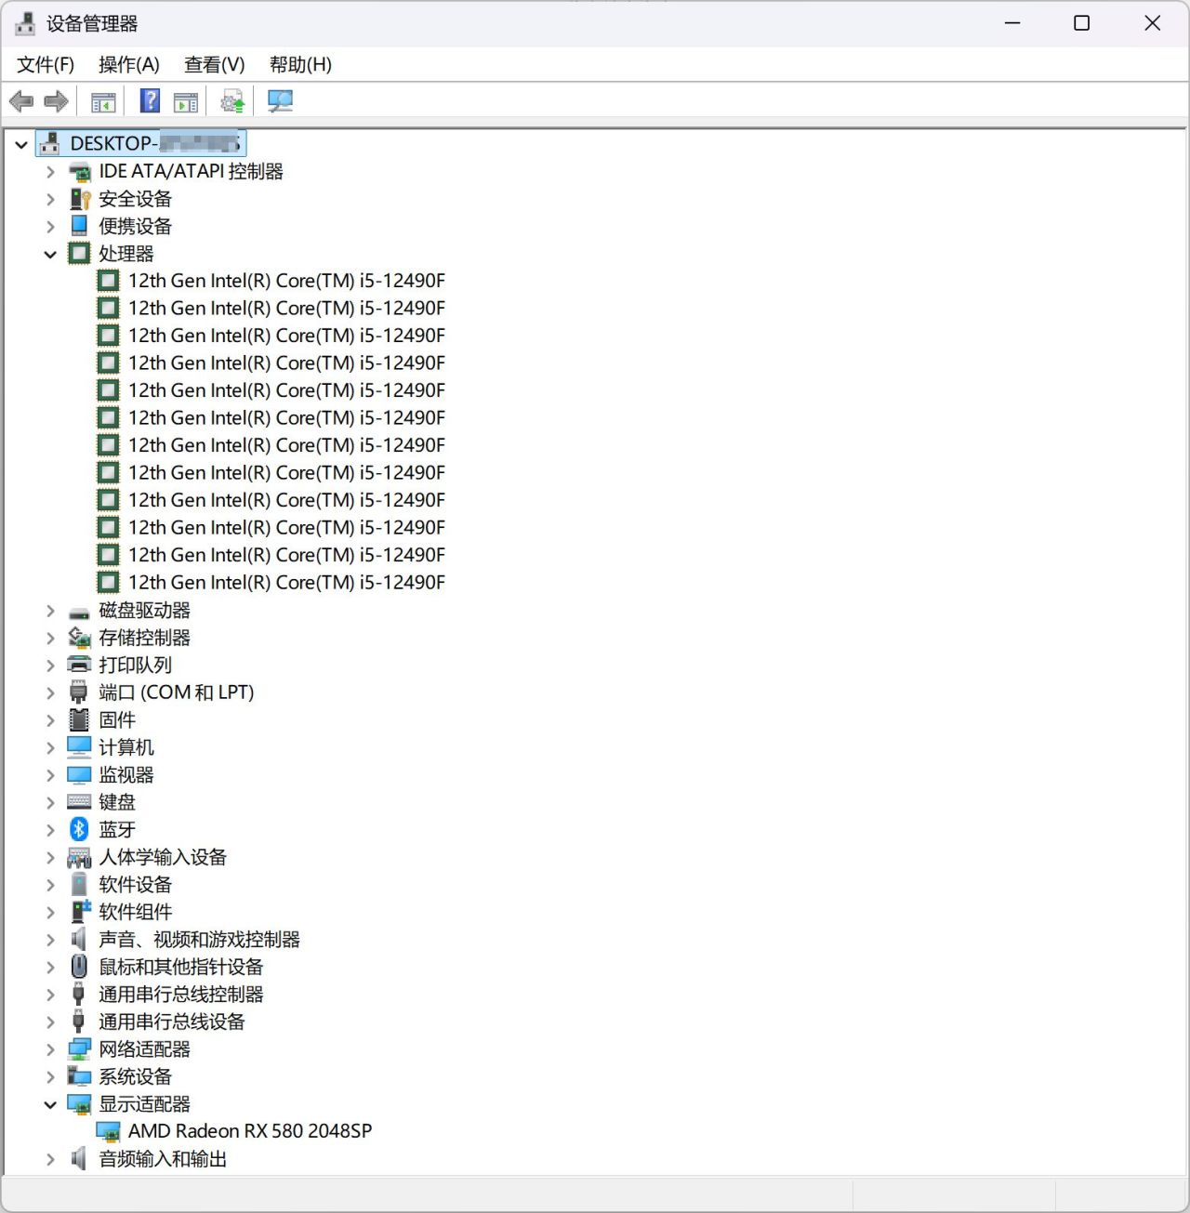Click the 计算机 monitor icon
This screenshot has width=1190, height=1213.
click(80, 747)
